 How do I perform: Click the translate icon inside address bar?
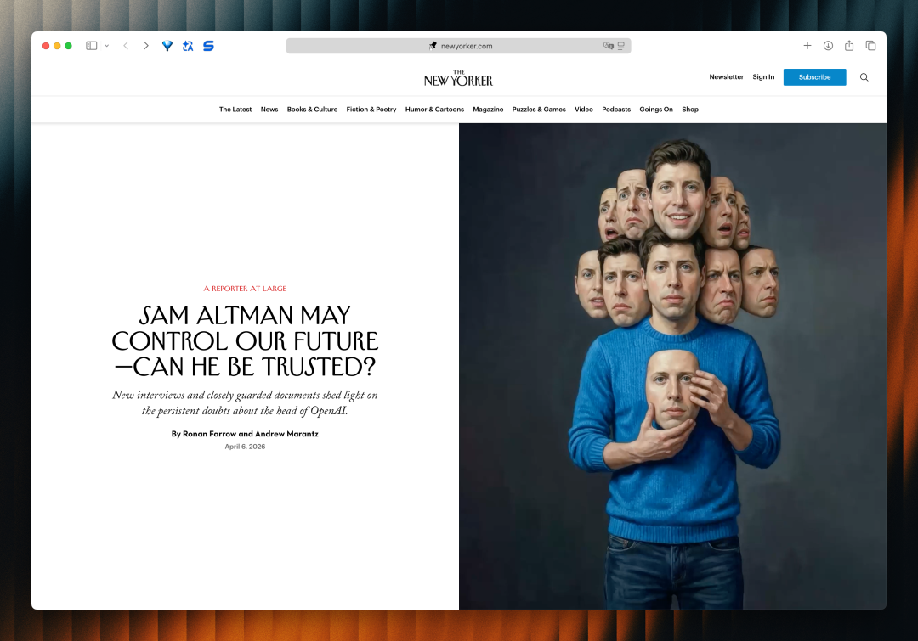coord(608,46)
